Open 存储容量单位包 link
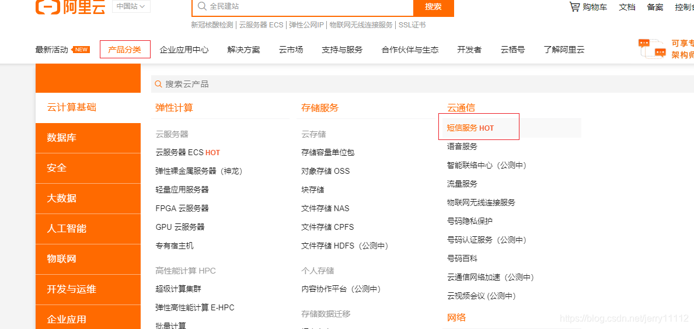The image size is (694, 329). tap(328, 153)
